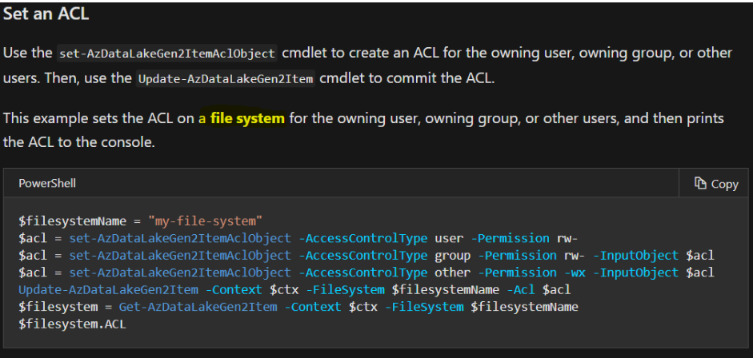This screenshot has width=753, height=358.
Task: Click inline code 'Update-AzDataLakeGen2Item' in paragraph
Action: pyautogui.click(x=226, y=78)
